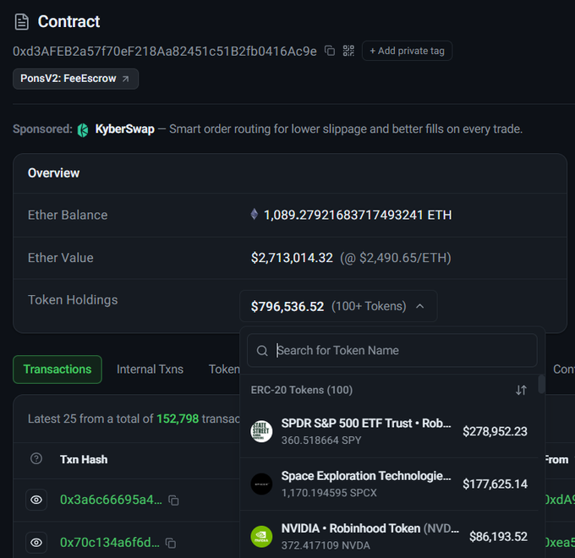Open the PonsV2: FeeEscrow tag
The width and height of the screenshot is (575, 558).
75,79
